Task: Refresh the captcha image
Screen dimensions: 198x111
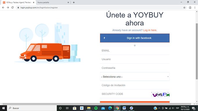Action: 160,95
